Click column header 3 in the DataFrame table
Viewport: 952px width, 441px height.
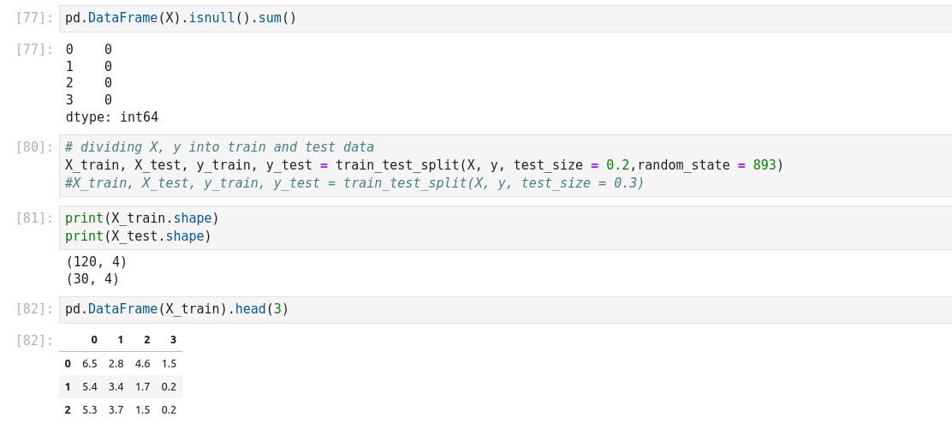(x=172, y=340)
